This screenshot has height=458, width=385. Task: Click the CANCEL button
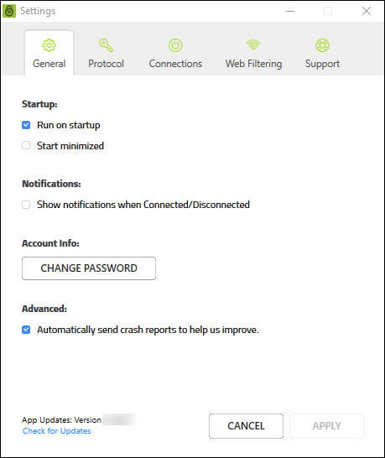pos(246,426)
